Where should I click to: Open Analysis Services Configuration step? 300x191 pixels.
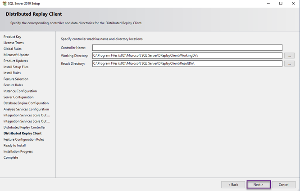coord(26,109)
